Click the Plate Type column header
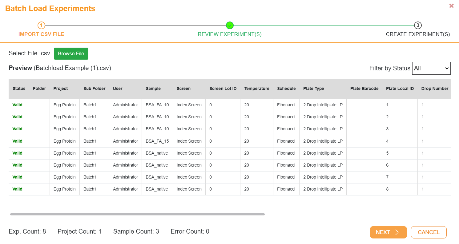Image resolution: width=459 pixels, height=244 pixels. [x=313, y=89]
